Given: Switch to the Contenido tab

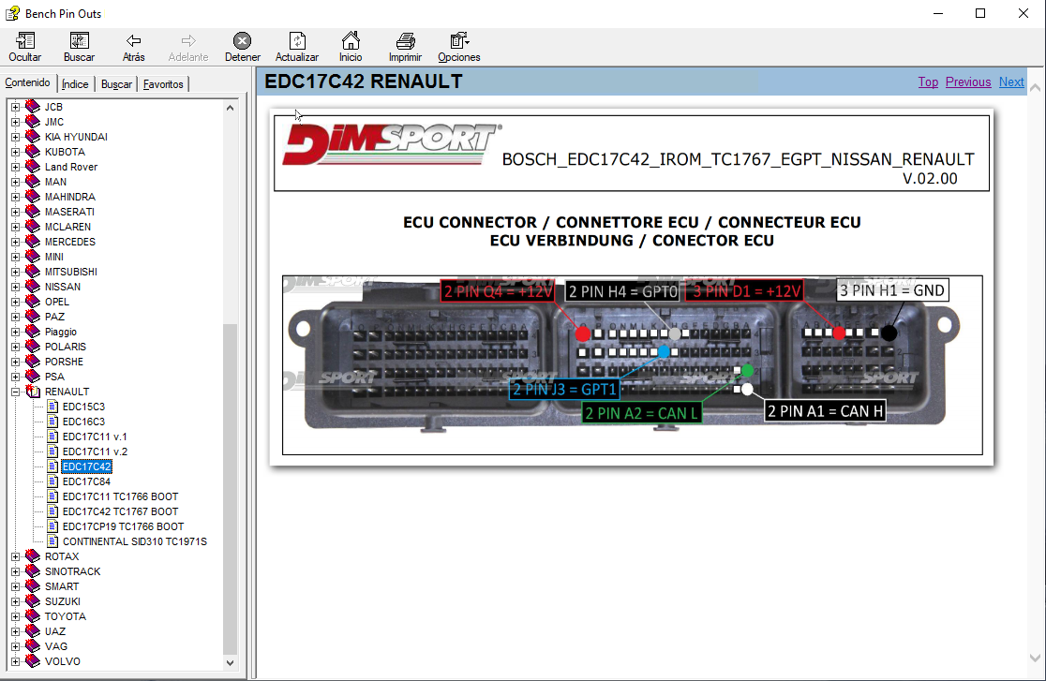Looking at the screenshot, I should pos(27,82).
